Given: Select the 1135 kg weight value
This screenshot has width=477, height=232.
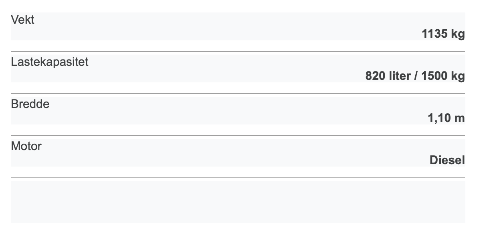Looking at the screenshot, I should [x=443, y=34].
